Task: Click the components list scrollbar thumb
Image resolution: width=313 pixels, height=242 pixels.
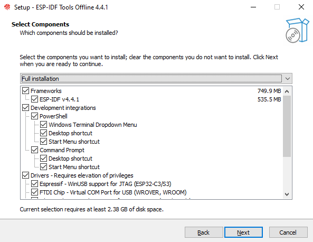Action: (287, 126)
